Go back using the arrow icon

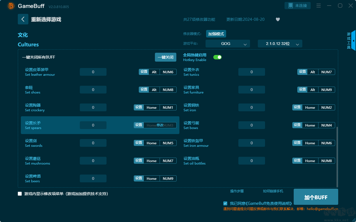pyautogui.click(x=23, y=19)
